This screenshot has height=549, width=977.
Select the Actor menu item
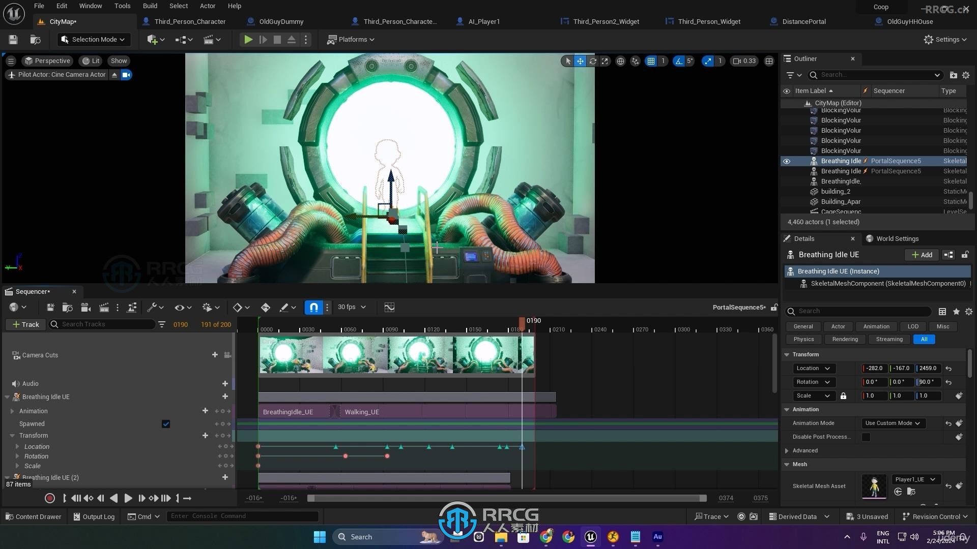208,6
